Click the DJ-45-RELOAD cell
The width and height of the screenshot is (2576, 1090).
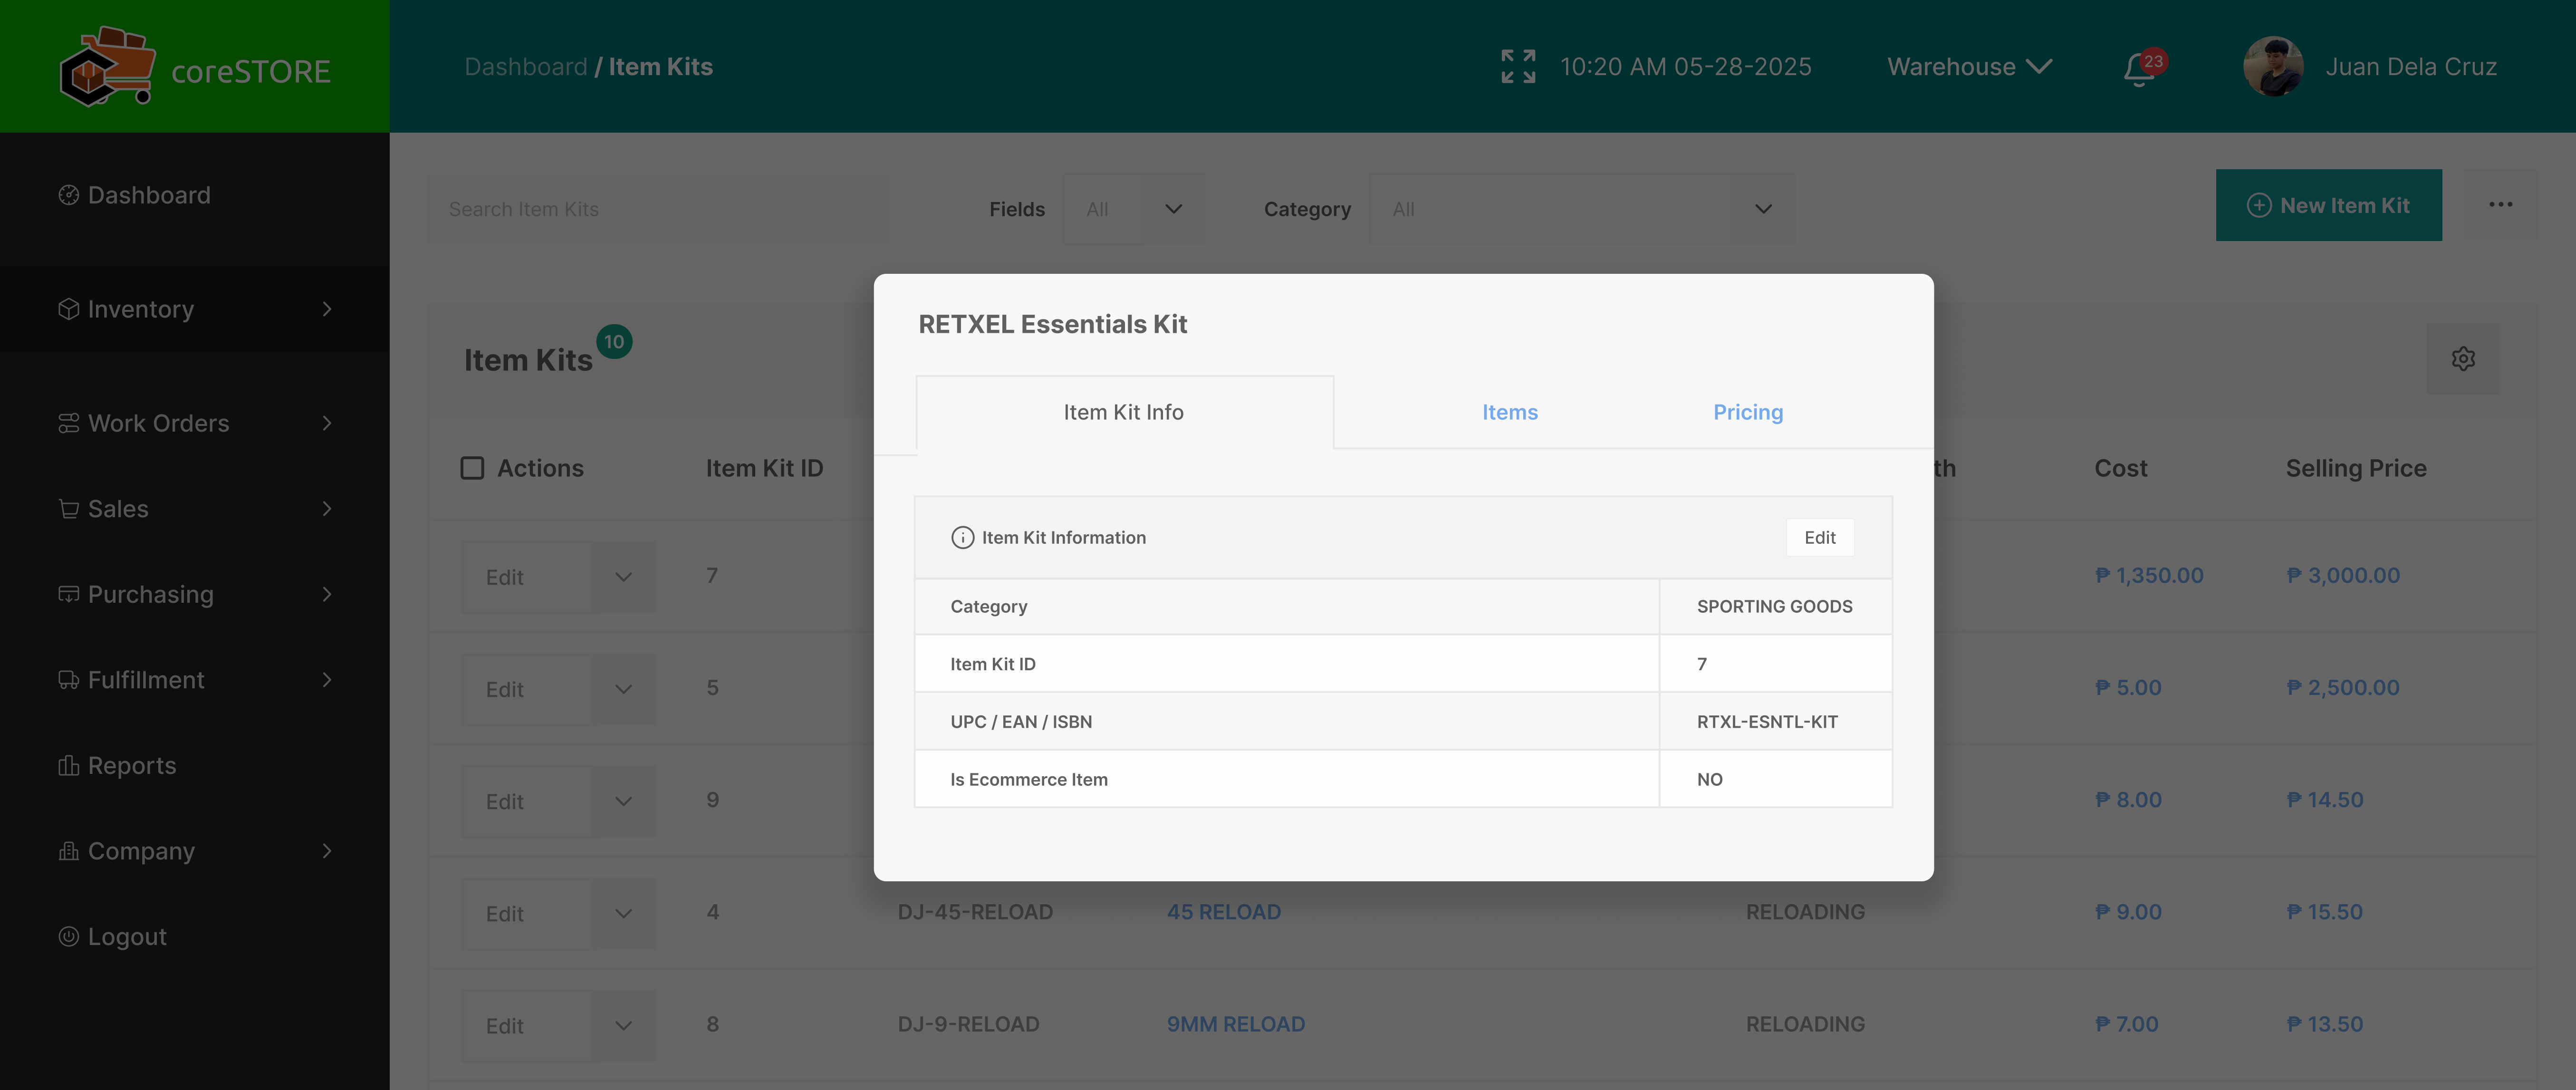(975, 912)
